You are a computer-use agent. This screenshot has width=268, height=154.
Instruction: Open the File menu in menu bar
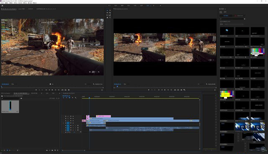[2, 3]
